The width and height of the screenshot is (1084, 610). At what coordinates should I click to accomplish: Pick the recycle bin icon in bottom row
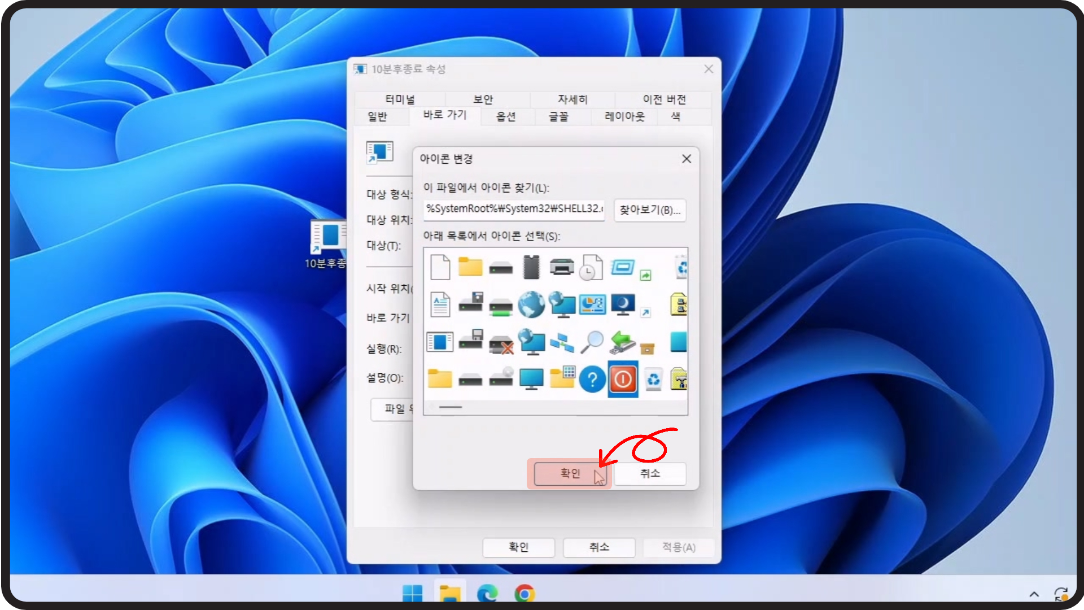pyautogui.click(x=653, y=380)
